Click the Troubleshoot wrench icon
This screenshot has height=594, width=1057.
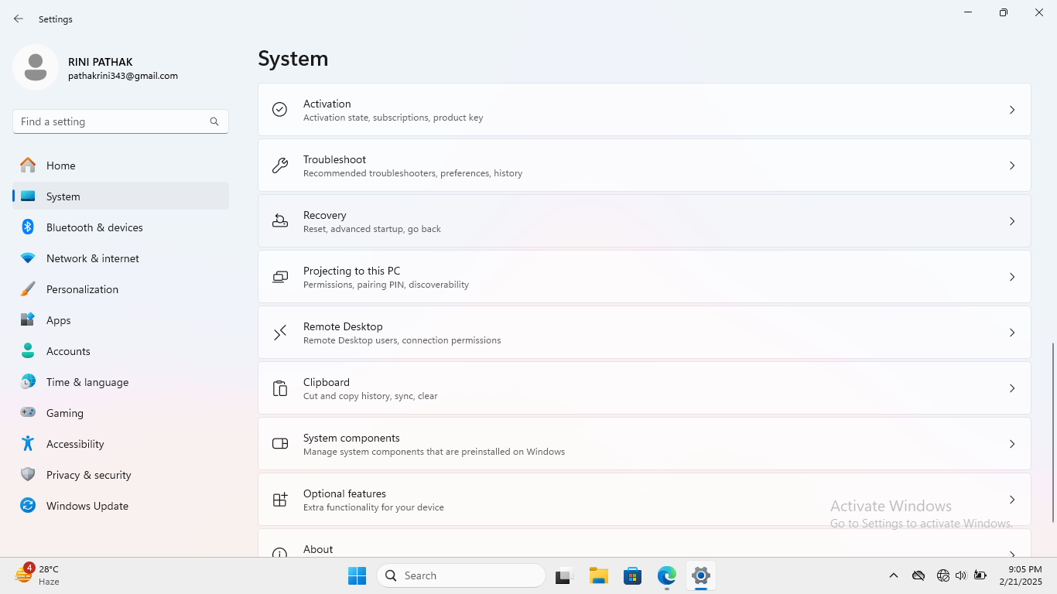click(x=280, y=166)
